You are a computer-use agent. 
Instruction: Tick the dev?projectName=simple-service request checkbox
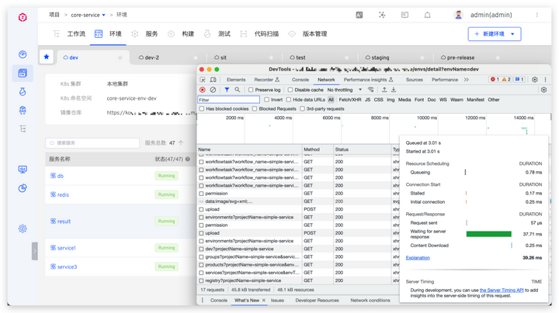point(201,249)
